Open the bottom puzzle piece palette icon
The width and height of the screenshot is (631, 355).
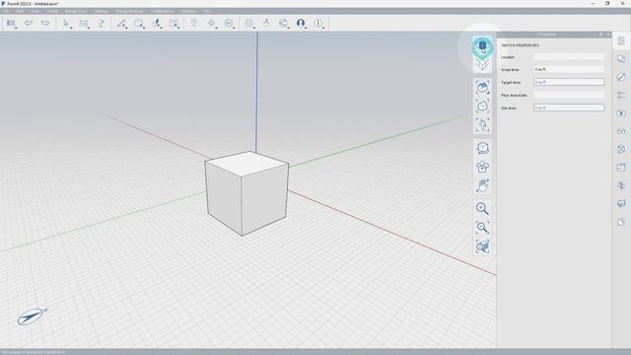(x=621, y=222)
